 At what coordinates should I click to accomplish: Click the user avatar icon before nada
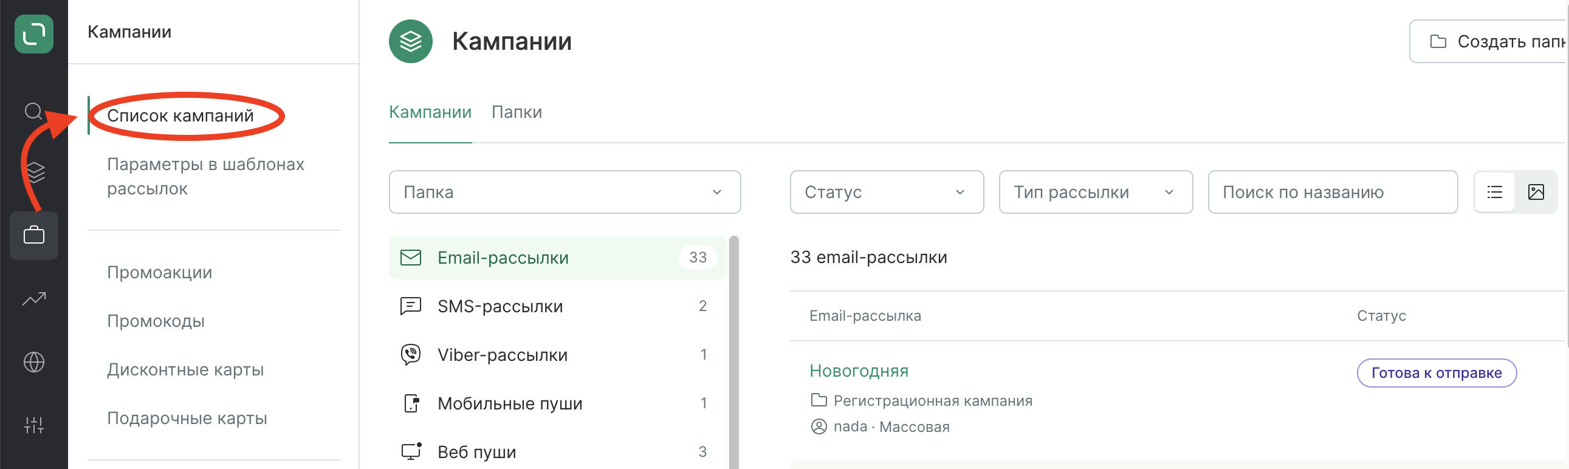pos(819,426)
